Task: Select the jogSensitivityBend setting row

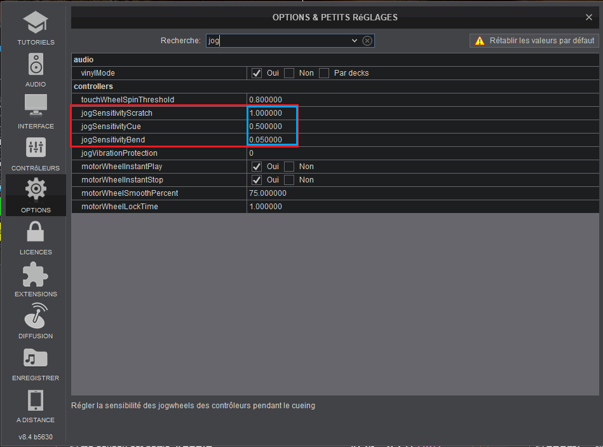Action: [159, 140]
